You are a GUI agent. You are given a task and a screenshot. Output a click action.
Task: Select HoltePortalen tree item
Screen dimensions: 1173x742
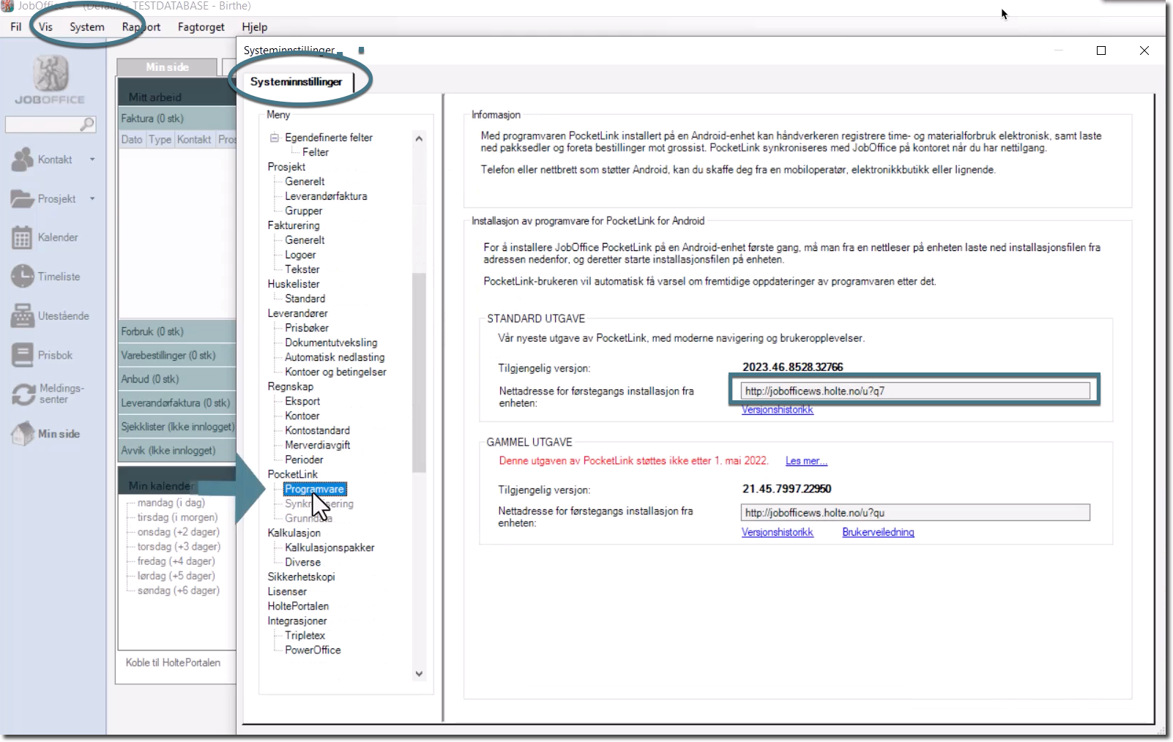point(298,606)
